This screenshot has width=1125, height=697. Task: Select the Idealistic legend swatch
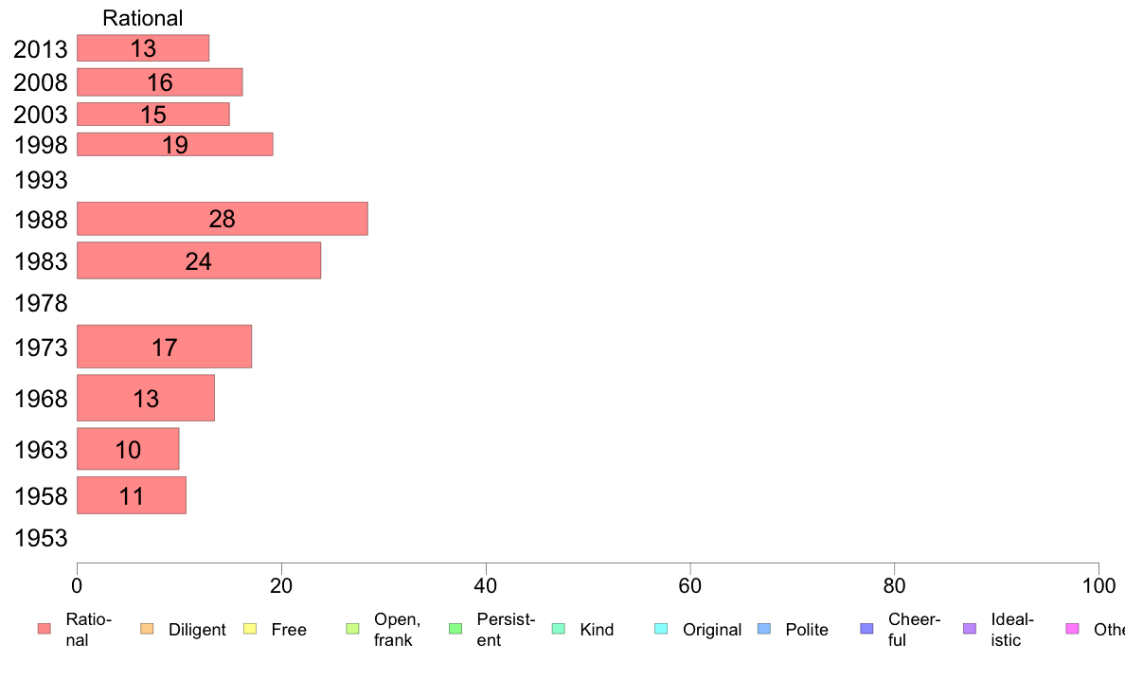970,629
